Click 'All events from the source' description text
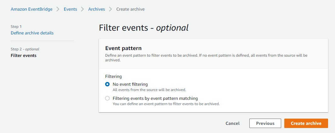Screen dimensions: 335x133 click(x=149, y=90)
